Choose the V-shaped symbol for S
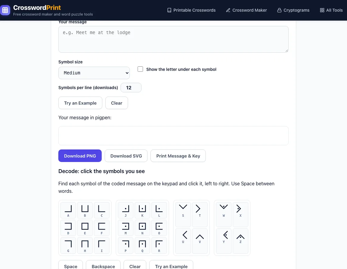347x269 pixels. [183, 214]
